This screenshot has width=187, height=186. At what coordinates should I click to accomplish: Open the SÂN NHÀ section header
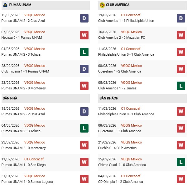(x=10, y=98)
